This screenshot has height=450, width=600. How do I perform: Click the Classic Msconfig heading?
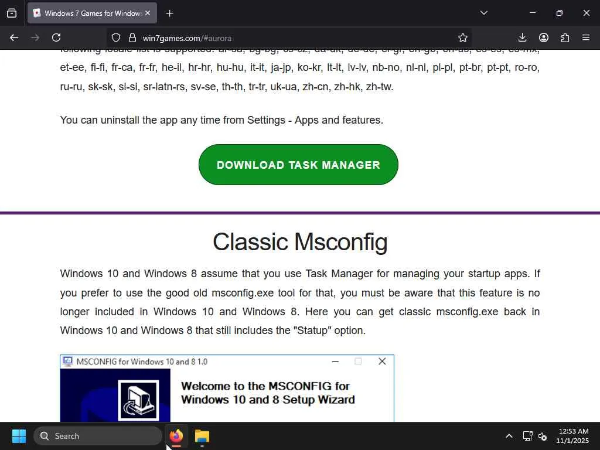pyautogui.click(x=300, y=242)
